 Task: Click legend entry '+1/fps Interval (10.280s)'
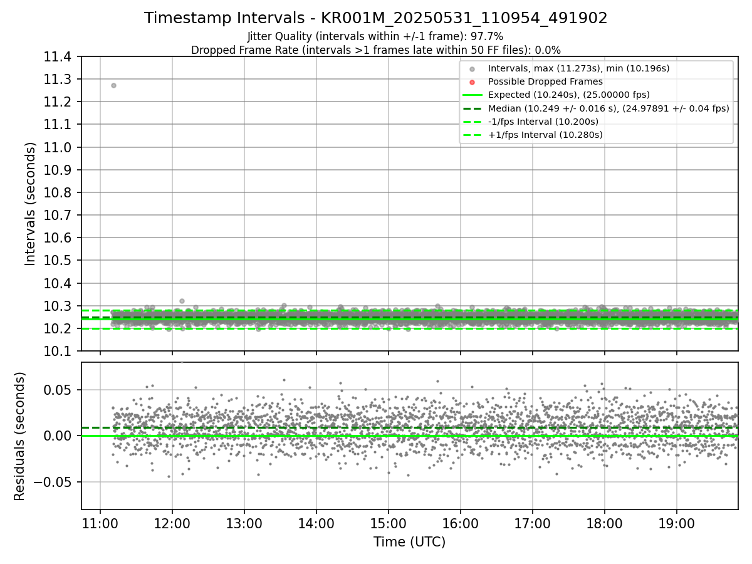click(x=545, y=134)
